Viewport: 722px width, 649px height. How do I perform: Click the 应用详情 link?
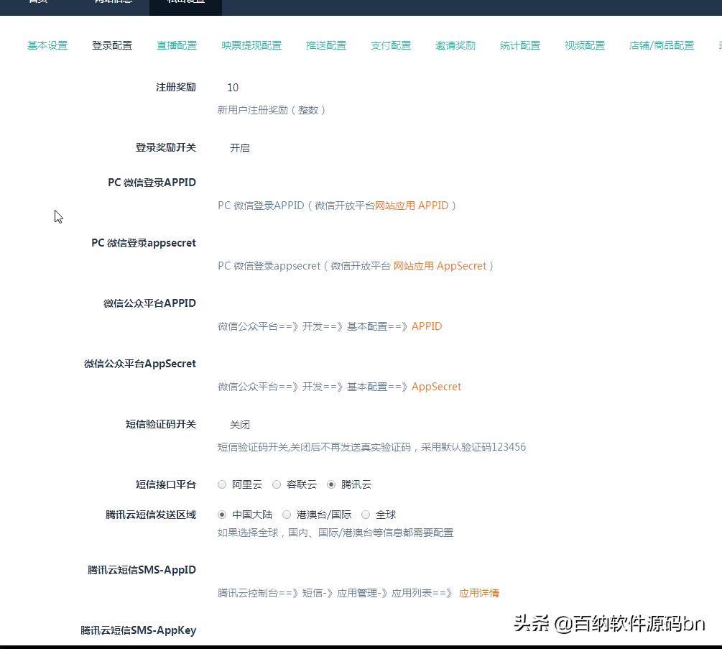pyautogui.click(x=479, y=593)
